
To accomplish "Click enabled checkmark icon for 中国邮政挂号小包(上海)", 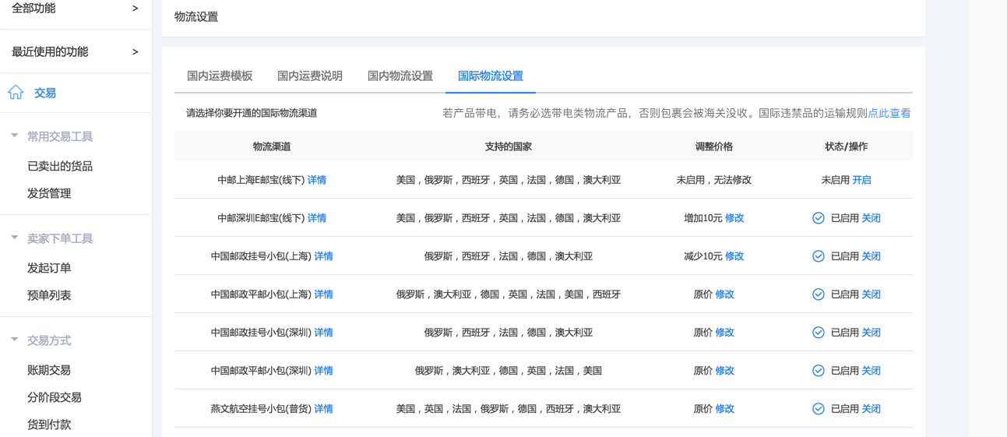I will coord(819,256).
